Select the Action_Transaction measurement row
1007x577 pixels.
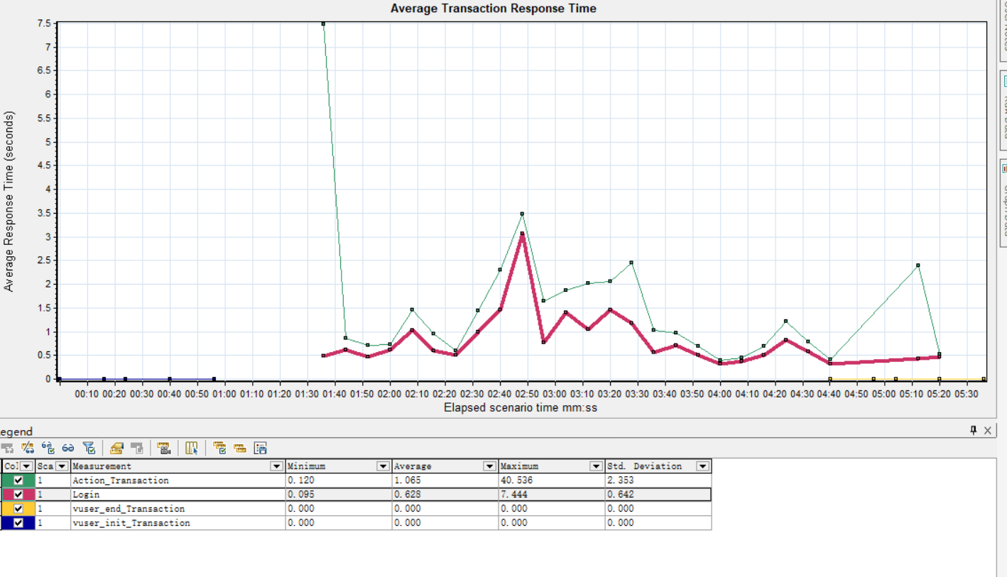[356, 480]
